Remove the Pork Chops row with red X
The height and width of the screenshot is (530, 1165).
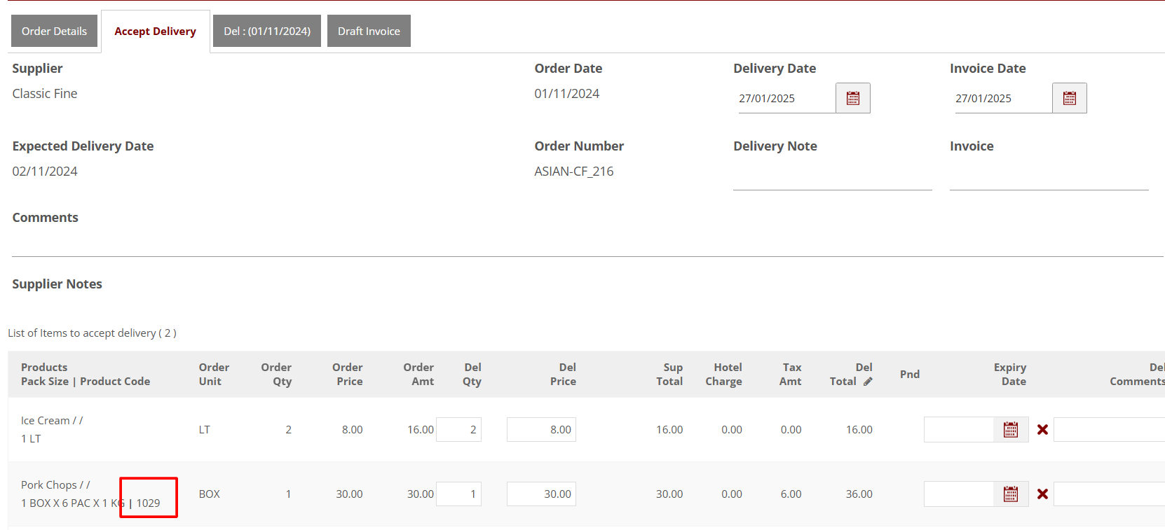pos(1042,494)
